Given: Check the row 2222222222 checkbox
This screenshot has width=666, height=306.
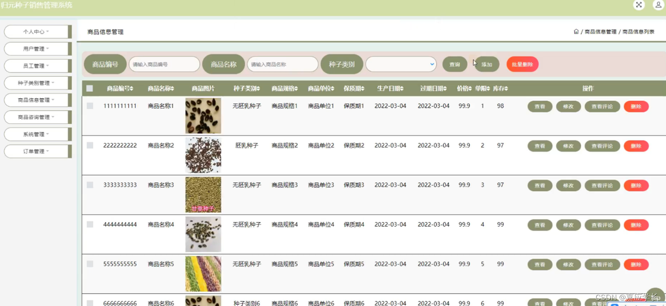Looking at the screenshot, I should point(90,145).
